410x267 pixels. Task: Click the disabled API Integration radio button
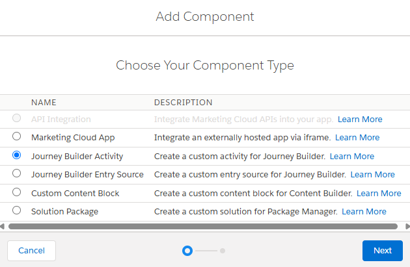(x=17, y=119)
